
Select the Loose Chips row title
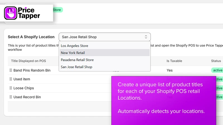click(24, 88)
